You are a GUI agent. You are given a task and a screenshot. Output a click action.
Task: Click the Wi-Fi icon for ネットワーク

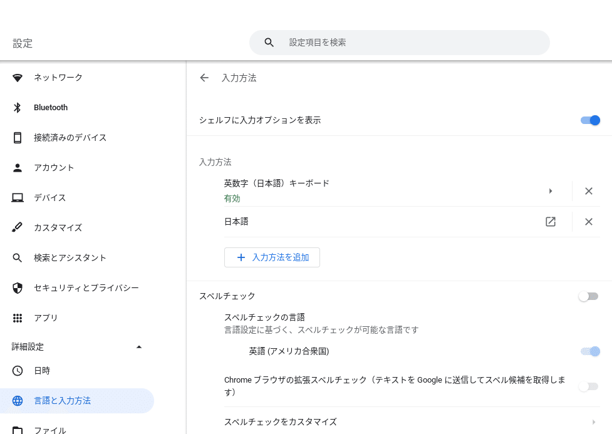pyautogui.click(x=17, y=78)
